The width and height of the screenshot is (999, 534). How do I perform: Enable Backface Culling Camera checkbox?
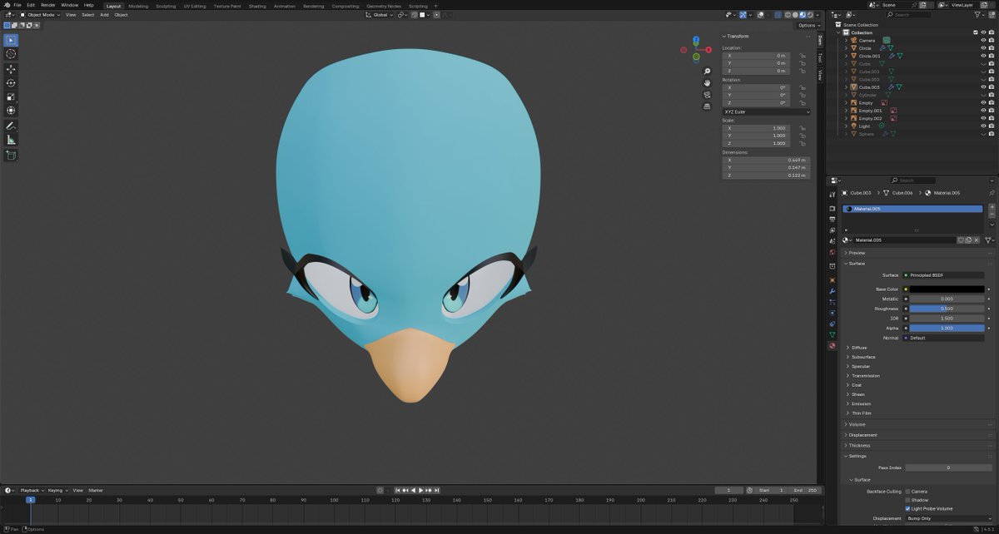tap(907, 492)
